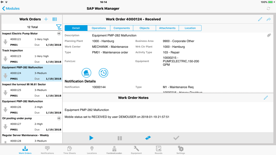
Task: Edit the Work Order Notes with pencil
Action: (x=266, y=98)
